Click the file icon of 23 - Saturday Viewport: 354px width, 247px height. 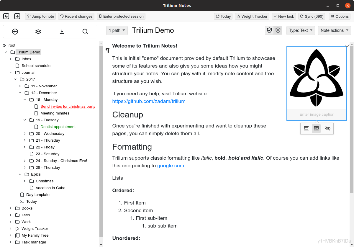coord(32,154)
